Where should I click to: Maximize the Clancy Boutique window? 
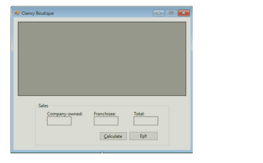(171, 13)
